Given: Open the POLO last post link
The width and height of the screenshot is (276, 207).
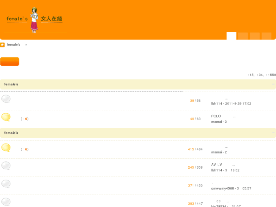Looking at the screenshot, I should click(x=223, y=116).
